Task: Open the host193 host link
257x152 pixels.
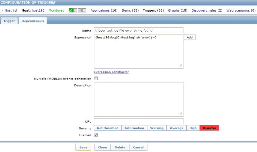Action: [x=38, y=11]
